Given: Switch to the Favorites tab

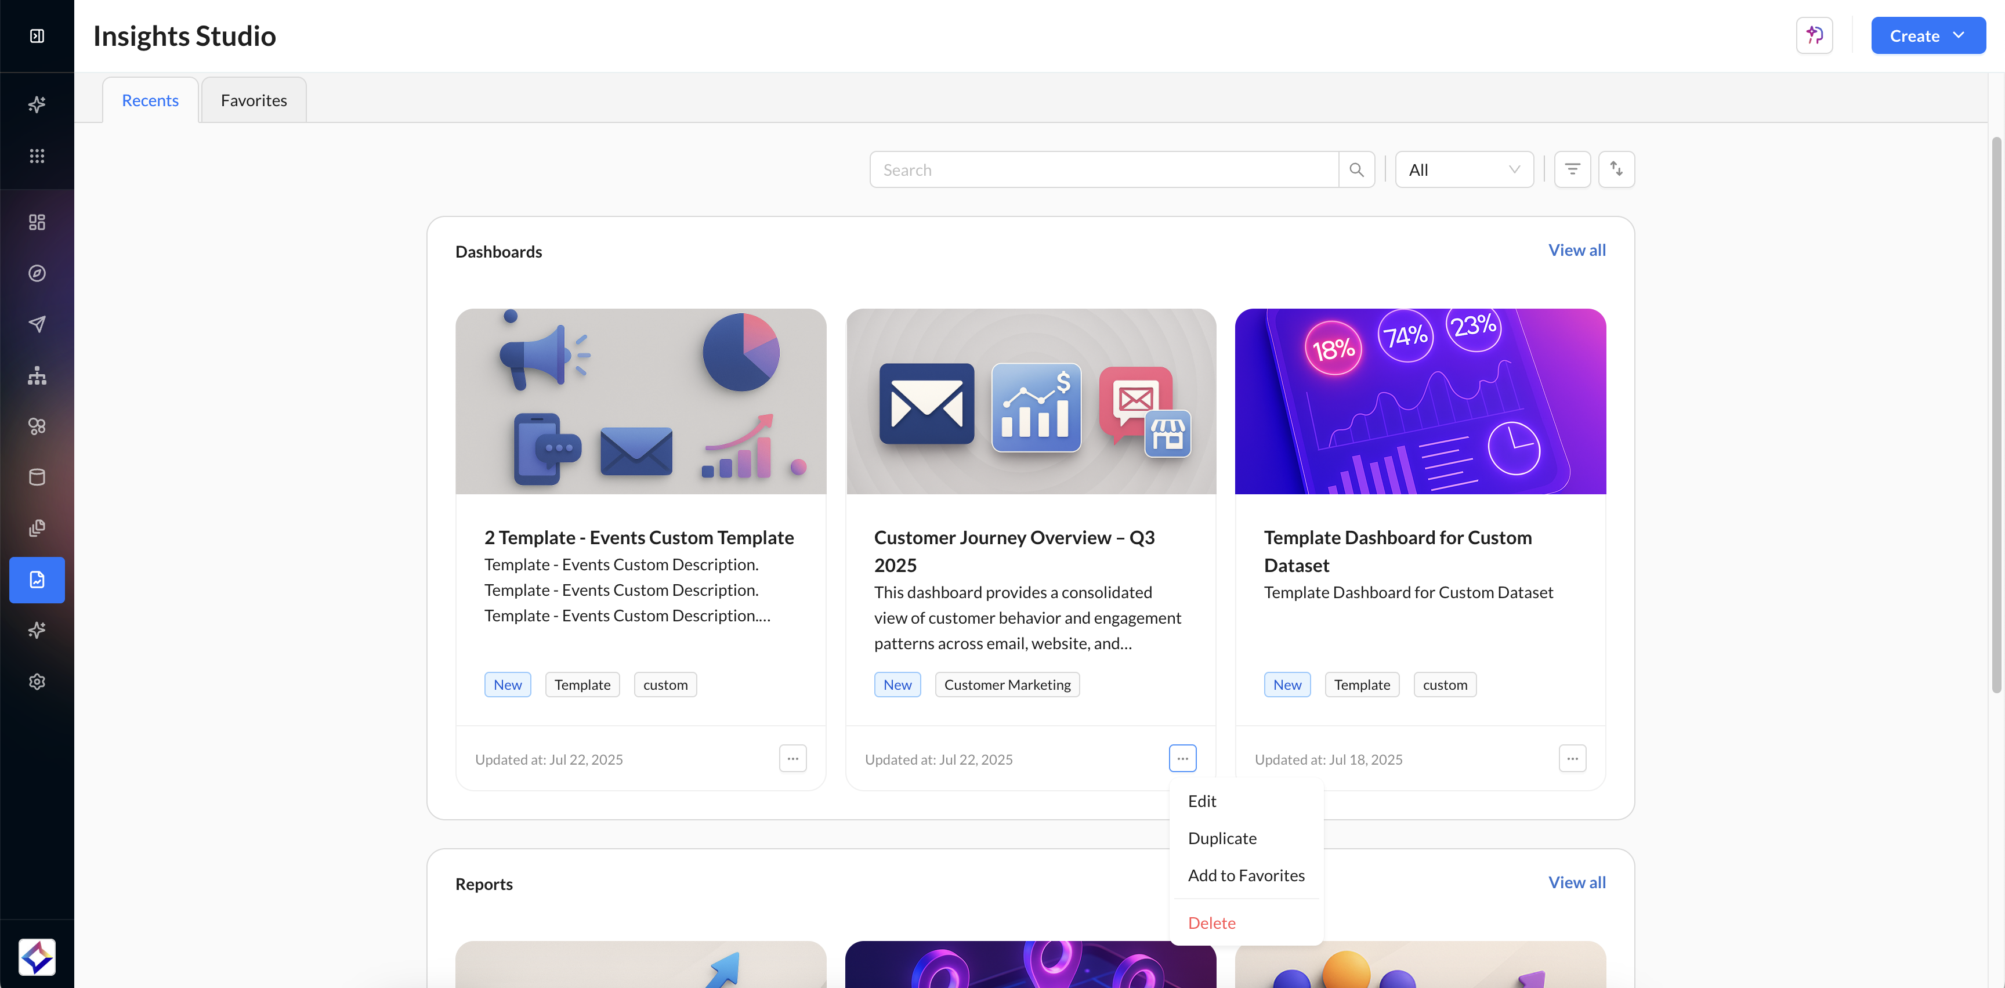Looking at the screenshot, I should (254, 100).
